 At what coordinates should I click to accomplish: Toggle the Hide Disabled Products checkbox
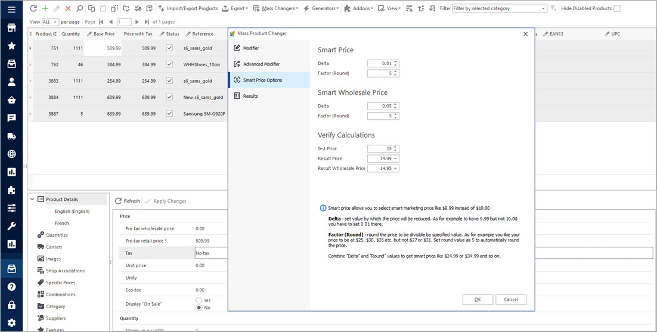[x=617, y=8]
